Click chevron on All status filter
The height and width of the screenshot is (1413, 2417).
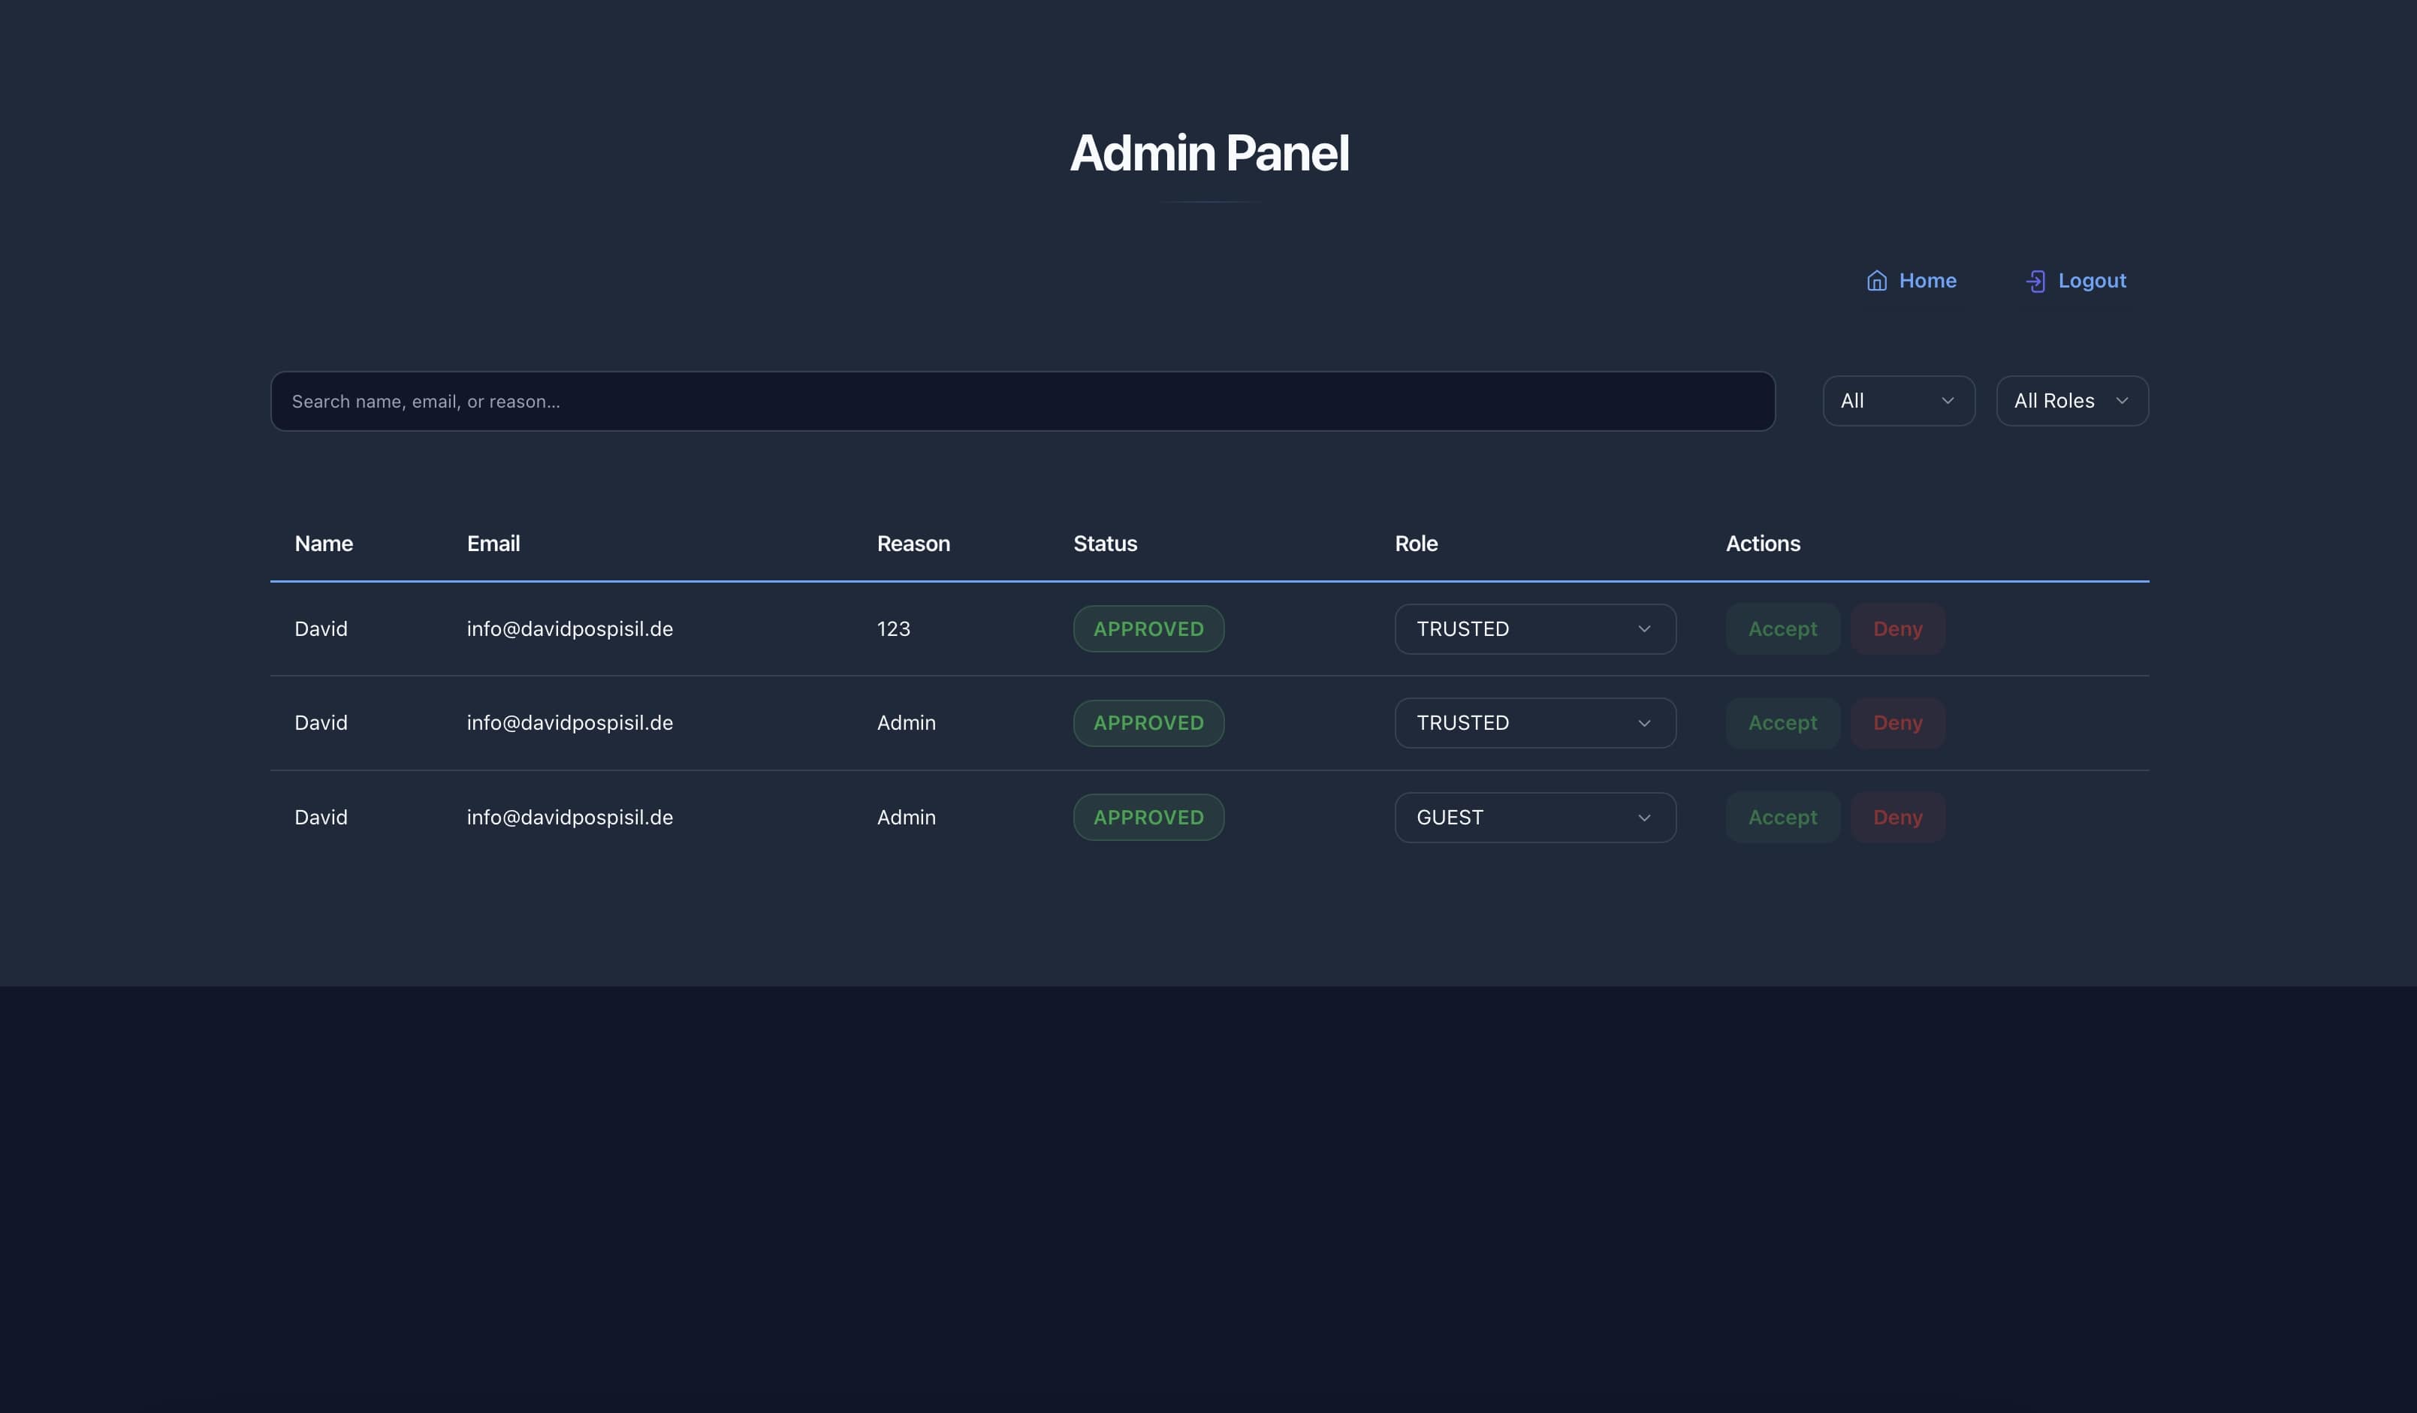(1947, 401)
